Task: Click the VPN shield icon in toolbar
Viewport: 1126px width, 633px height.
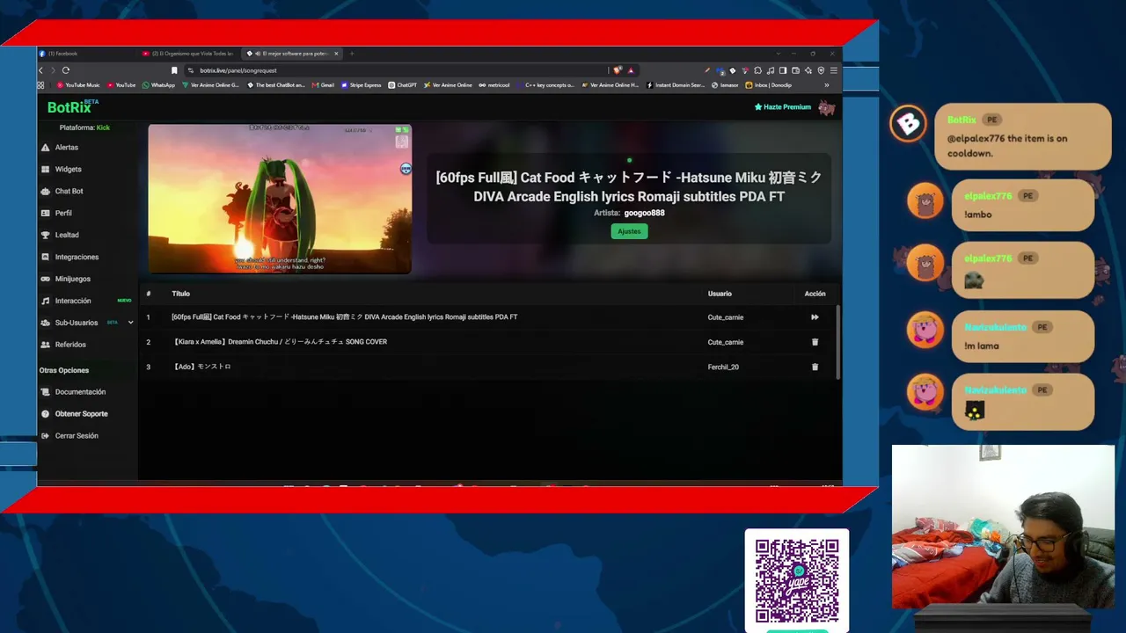Action: pos(821,70)
